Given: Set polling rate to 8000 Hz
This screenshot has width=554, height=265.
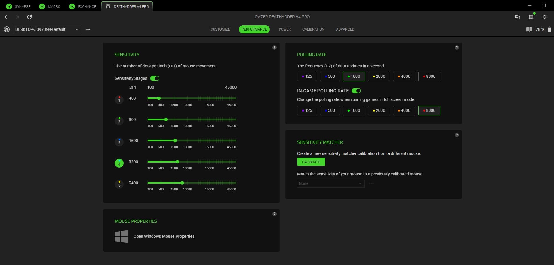Looking at the screenshot, I should tap(429, 76).
